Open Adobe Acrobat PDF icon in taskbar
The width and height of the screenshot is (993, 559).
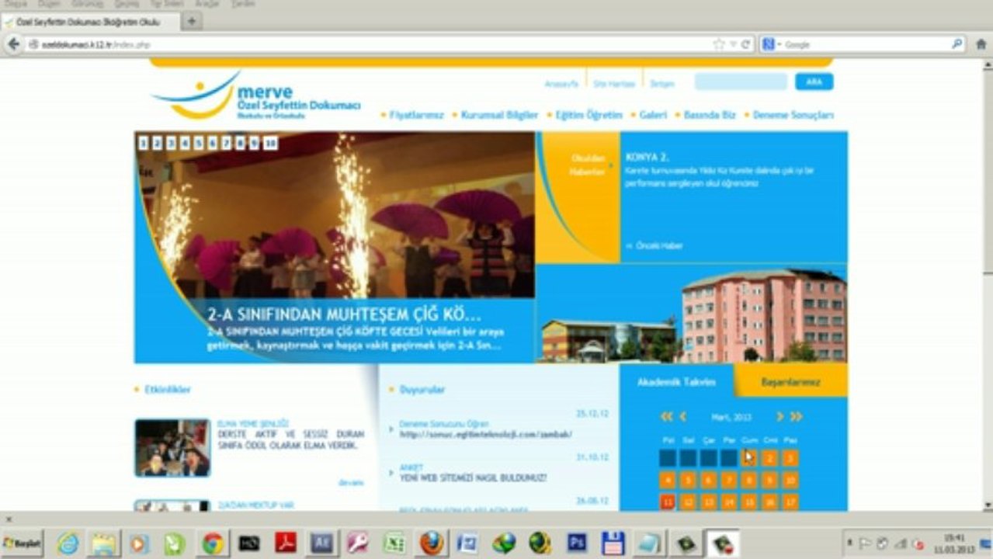[286, 543]
